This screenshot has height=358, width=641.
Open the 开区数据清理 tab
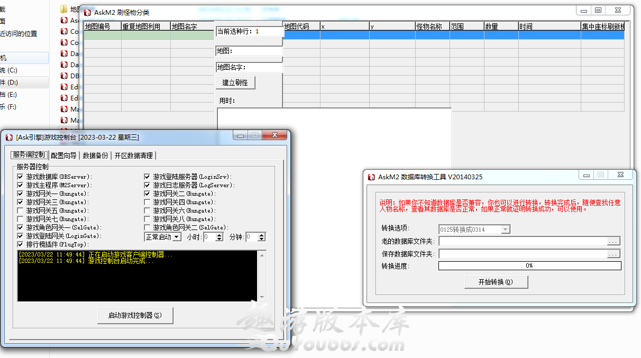click(x=134, y=155)
